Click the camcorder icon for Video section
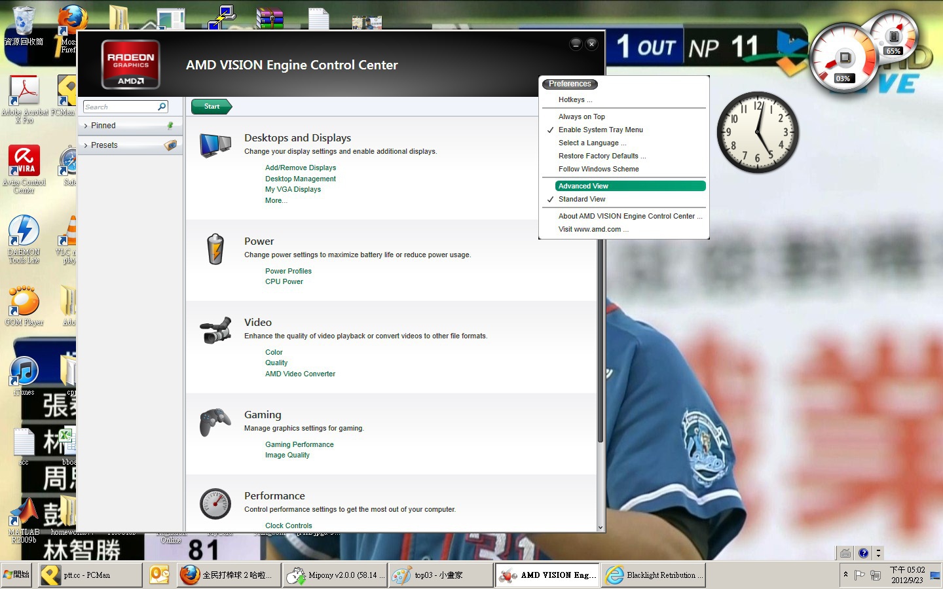 tap(215, 330)
